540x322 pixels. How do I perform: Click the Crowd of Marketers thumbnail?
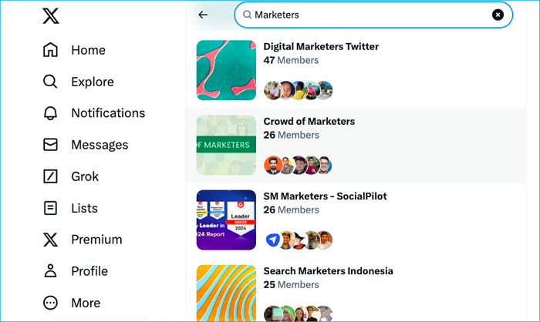click(x=226, y=145)
